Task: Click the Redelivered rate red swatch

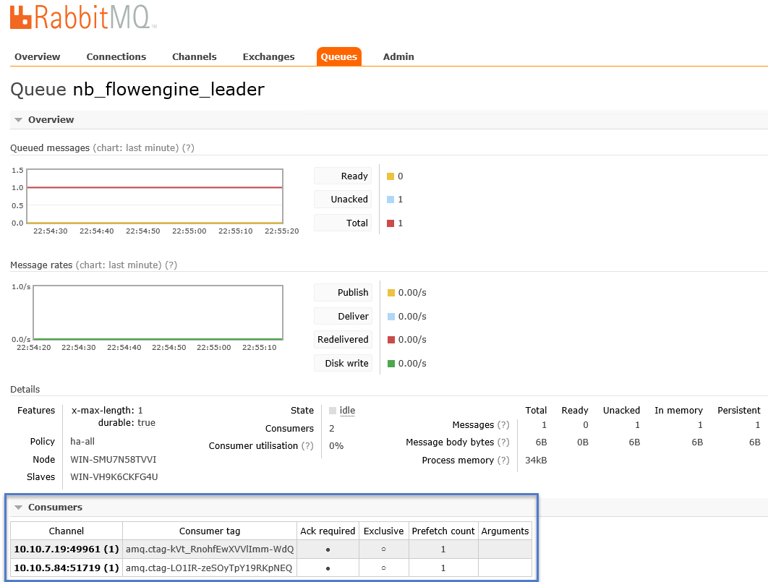Action: [391, 340]
